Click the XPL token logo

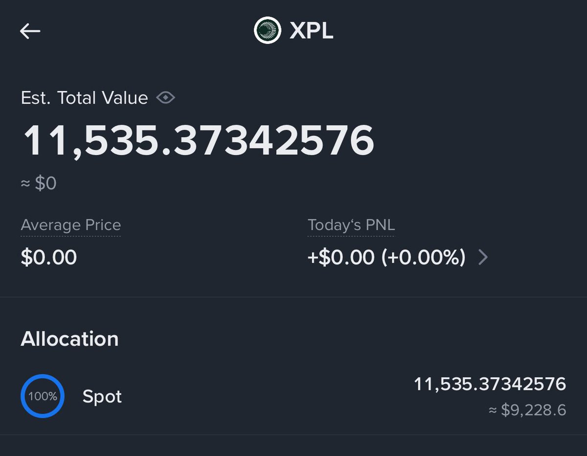[x=267, y=31]
